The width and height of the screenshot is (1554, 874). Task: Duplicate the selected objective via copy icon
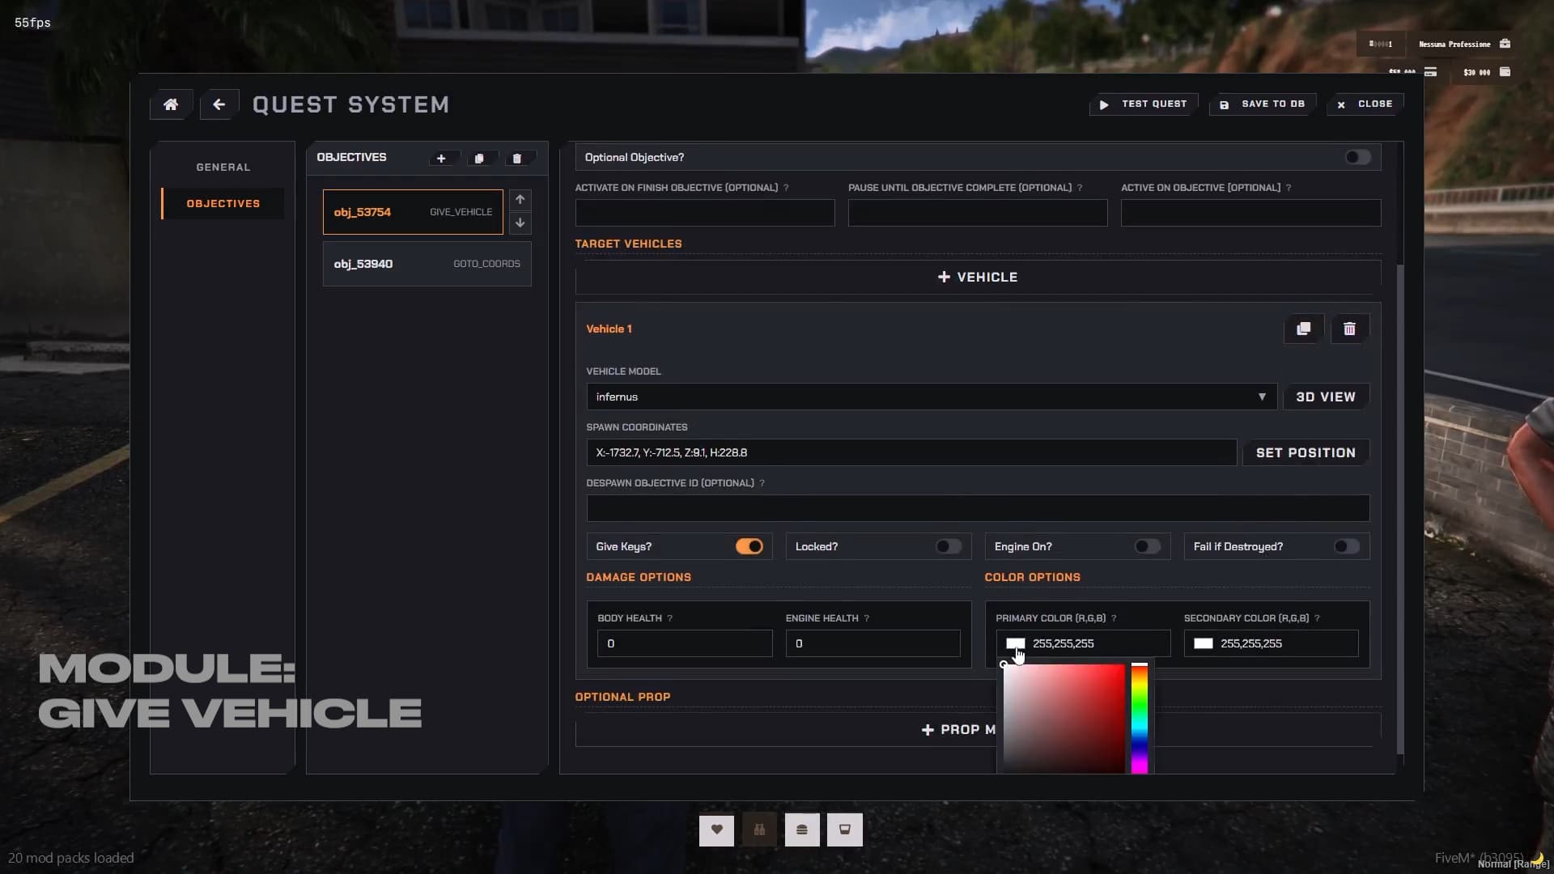pos(479,159)
